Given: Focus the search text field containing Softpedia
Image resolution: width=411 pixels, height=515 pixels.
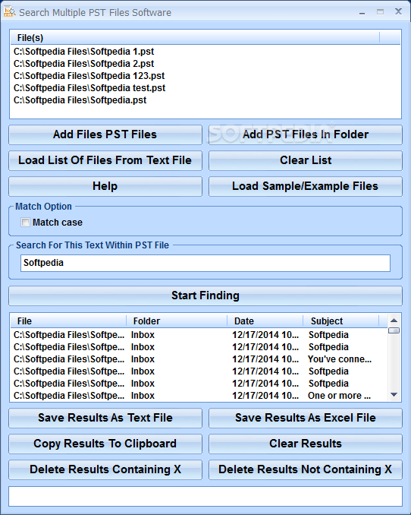Looking at the screenshot, I should pos(206,263).
